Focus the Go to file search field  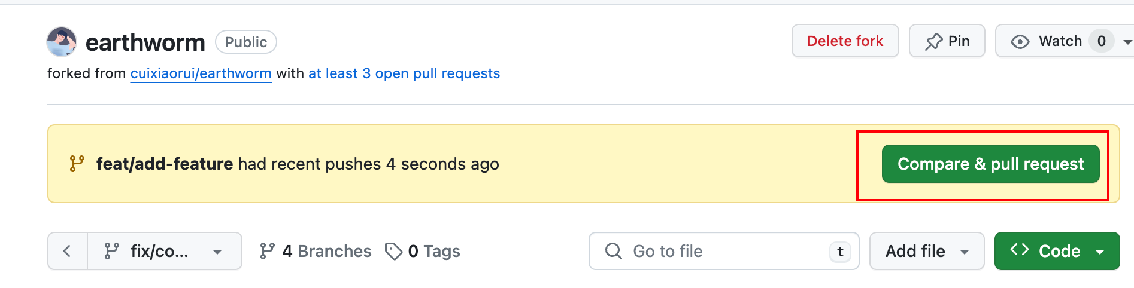pyautogui.click(x=724, y=251)
